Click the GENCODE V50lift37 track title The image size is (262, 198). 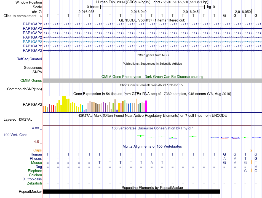(152, 20)
